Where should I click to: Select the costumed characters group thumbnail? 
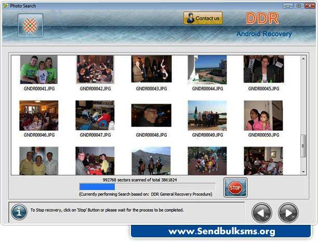coord(207,161)
